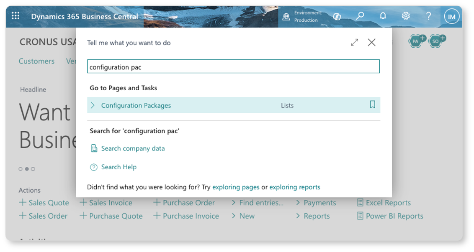This screenshot has height=252, width=474.
Task: Open the Environment Production globe icon
Action: coord(286,17)
